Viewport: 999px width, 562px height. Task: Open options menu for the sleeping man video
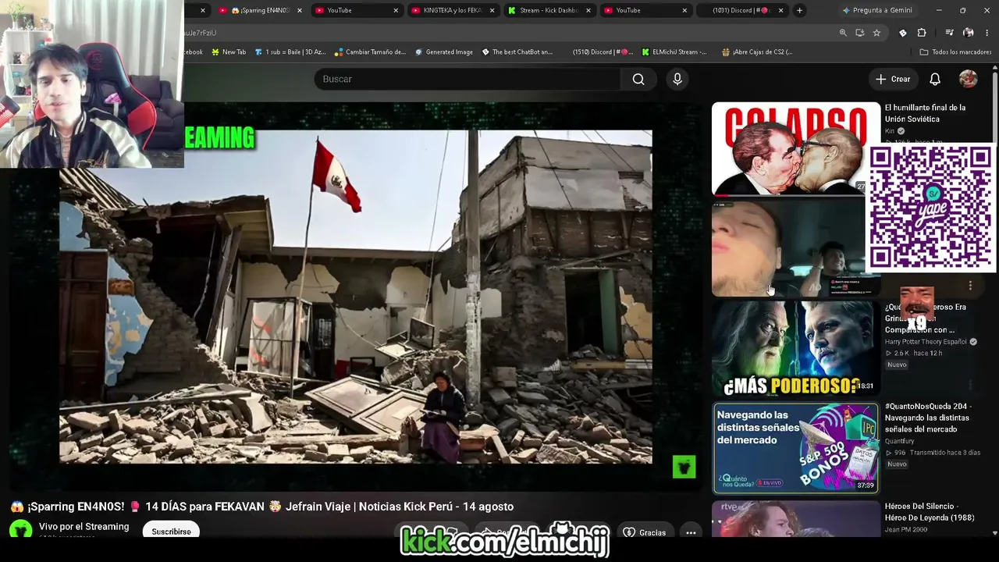click(x=970, y=286)
